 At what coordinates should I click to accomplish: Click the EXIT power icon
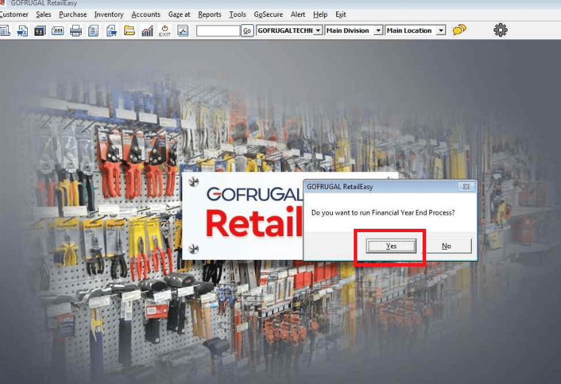(165, 31)
